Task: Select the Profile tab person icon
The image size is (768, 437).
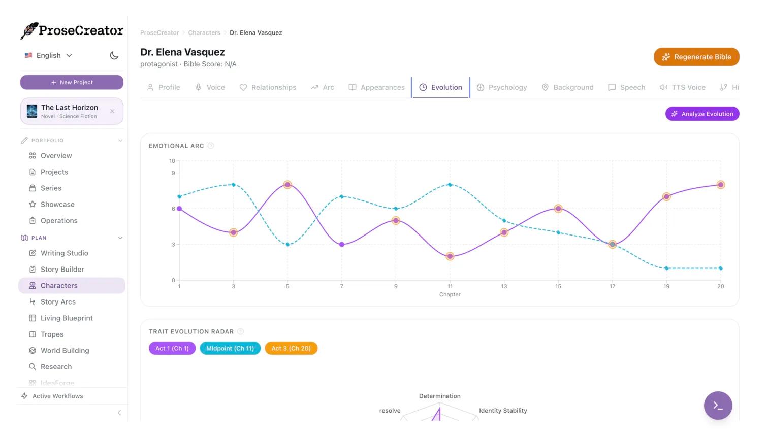Action: [150, 87]
